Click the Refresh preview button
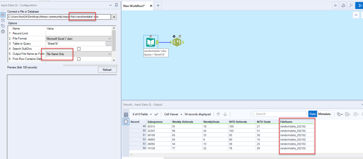The width and height of the screenshot is (363, 159). coord(107,70)
